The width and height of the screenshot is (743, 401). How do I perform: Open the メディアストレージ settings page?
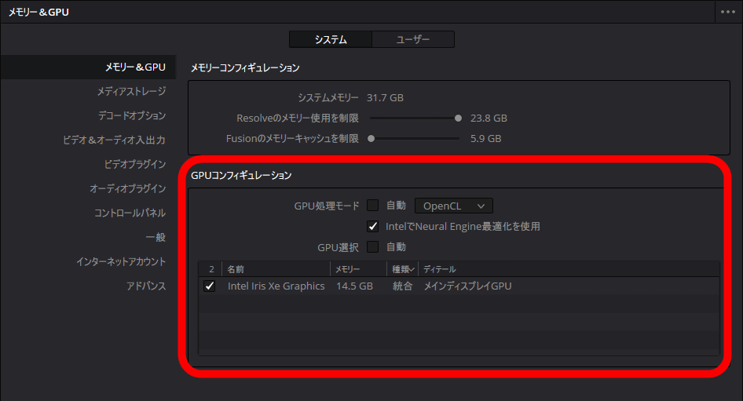131,91
